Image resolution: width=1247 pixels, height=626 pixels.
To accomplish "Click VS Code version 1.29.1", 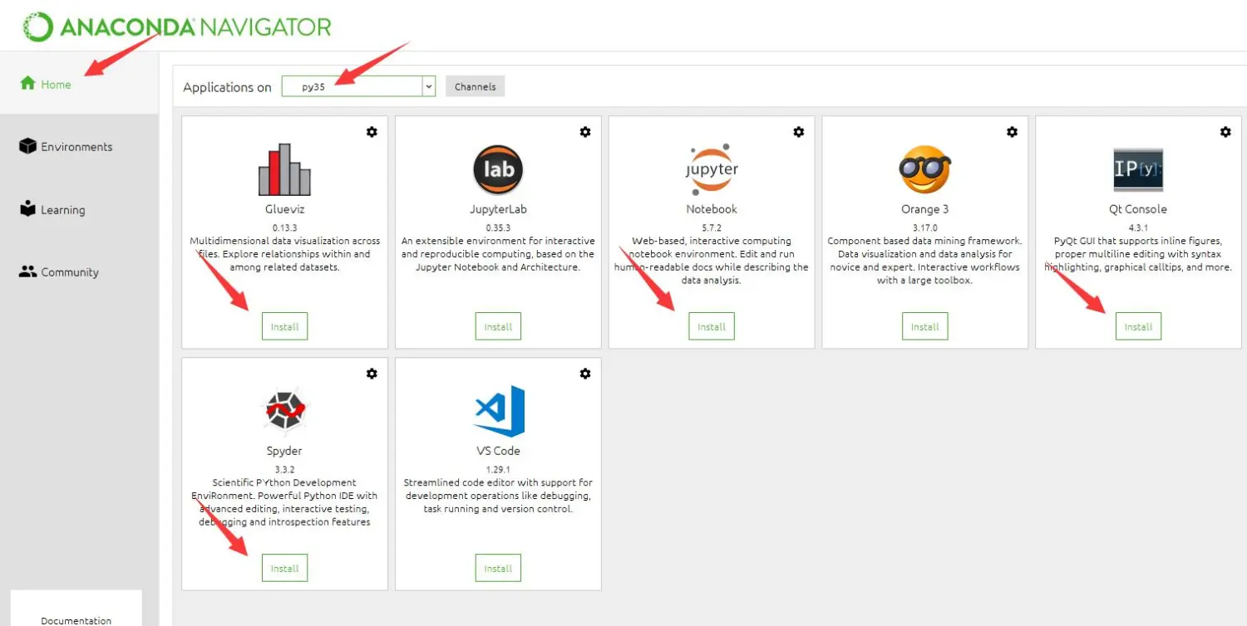I will (x=498, y=469).
